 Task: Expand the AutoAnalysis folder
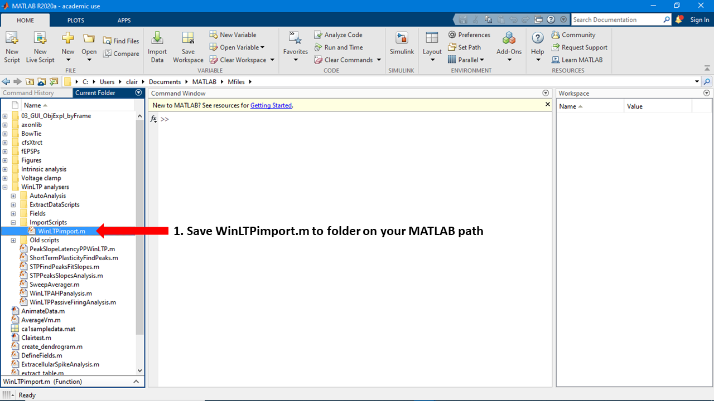tap(13, 196)
